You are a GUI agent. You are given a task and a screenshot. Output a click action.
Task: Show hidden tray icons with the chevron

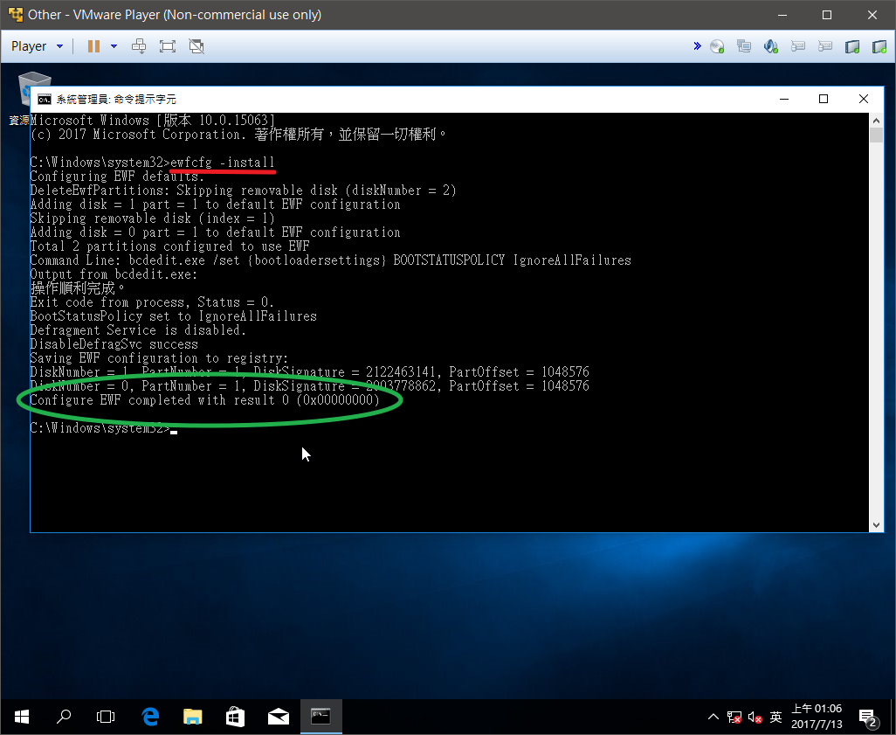pyautogui.click(x=713, y=718)
